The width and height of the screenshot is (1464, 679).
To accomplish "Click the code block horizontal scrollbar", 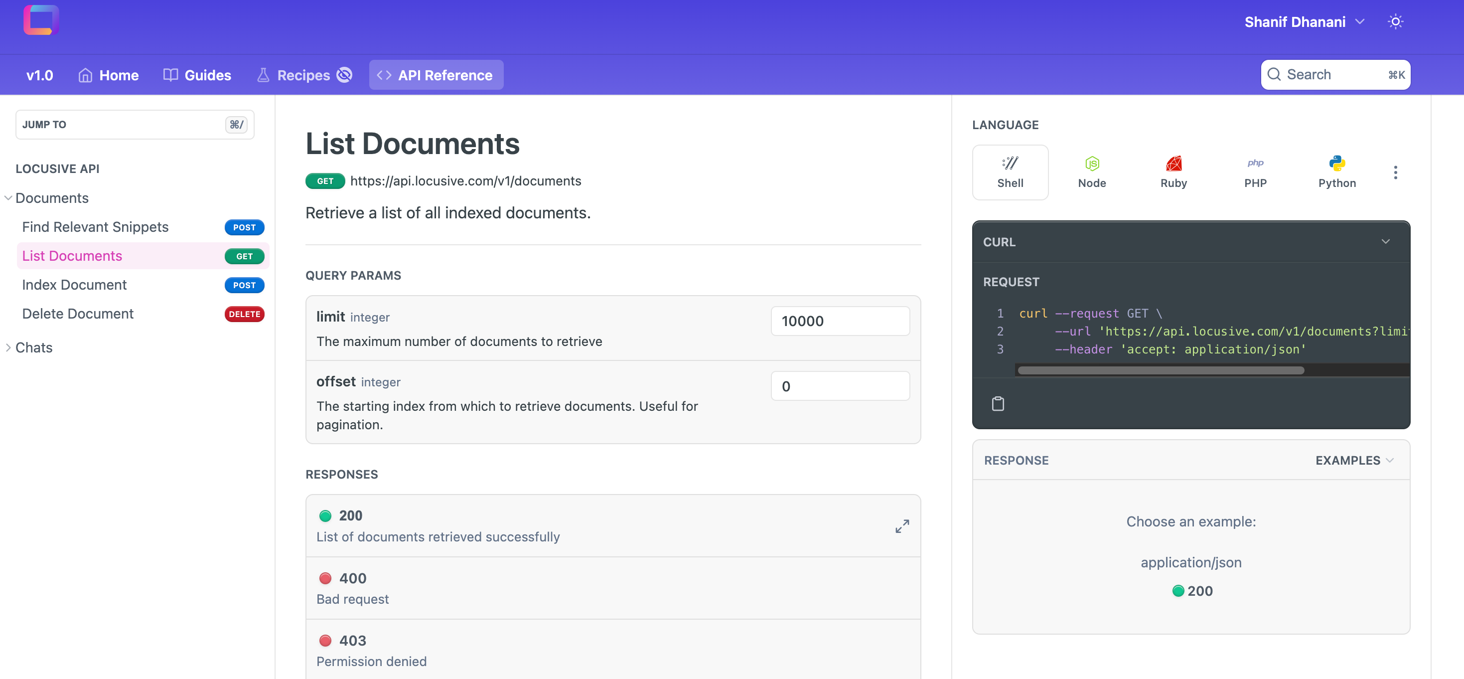I will point(1161,371).
